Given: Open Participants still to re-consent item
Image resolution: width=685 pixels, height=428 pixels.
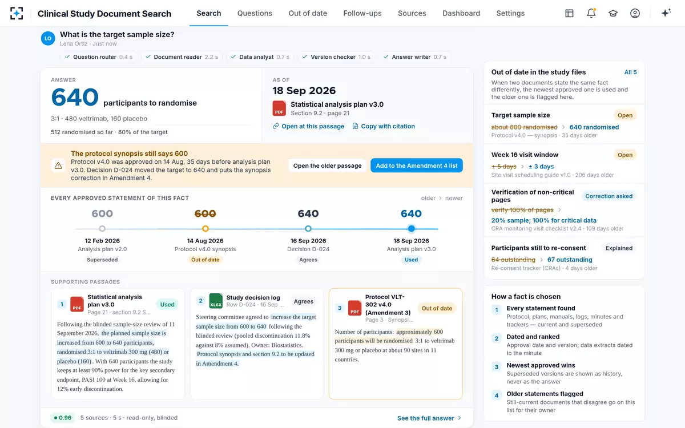Looking at the screenshot, I should click(x=564, y=259).
